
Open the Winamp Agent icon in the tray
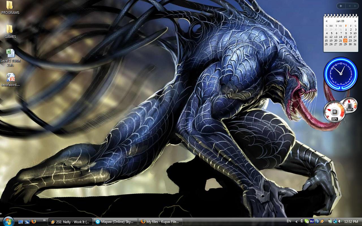322,222
